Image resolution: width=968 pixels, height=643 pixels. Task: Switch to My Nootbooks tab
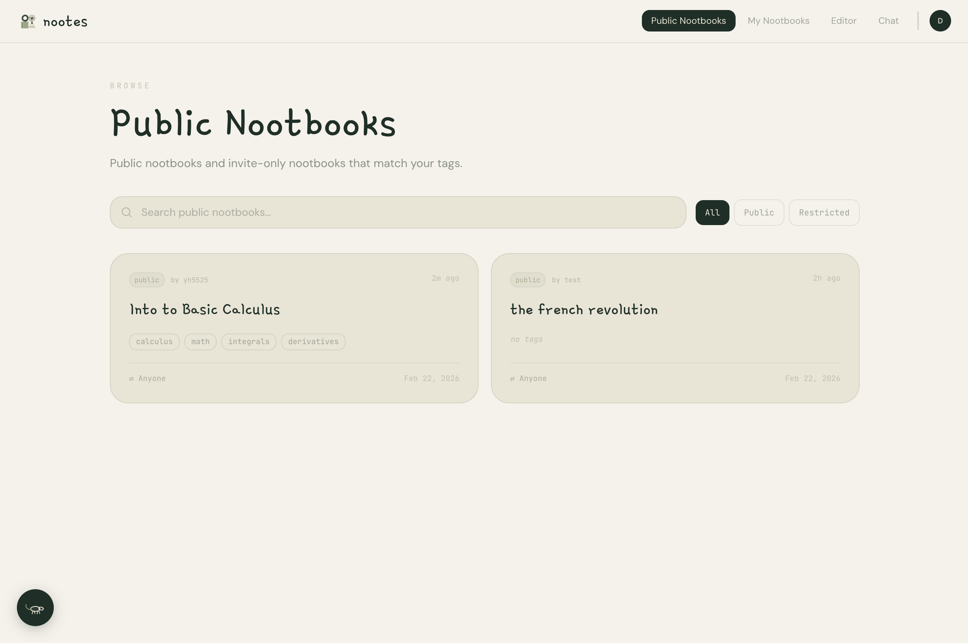coord(778,21)
